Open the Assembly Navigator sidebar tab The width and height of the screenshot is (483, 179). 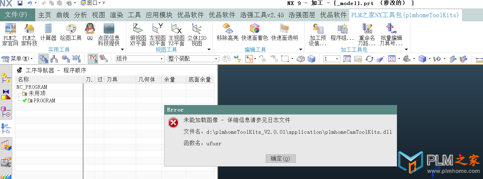click(x=6, y=77)
